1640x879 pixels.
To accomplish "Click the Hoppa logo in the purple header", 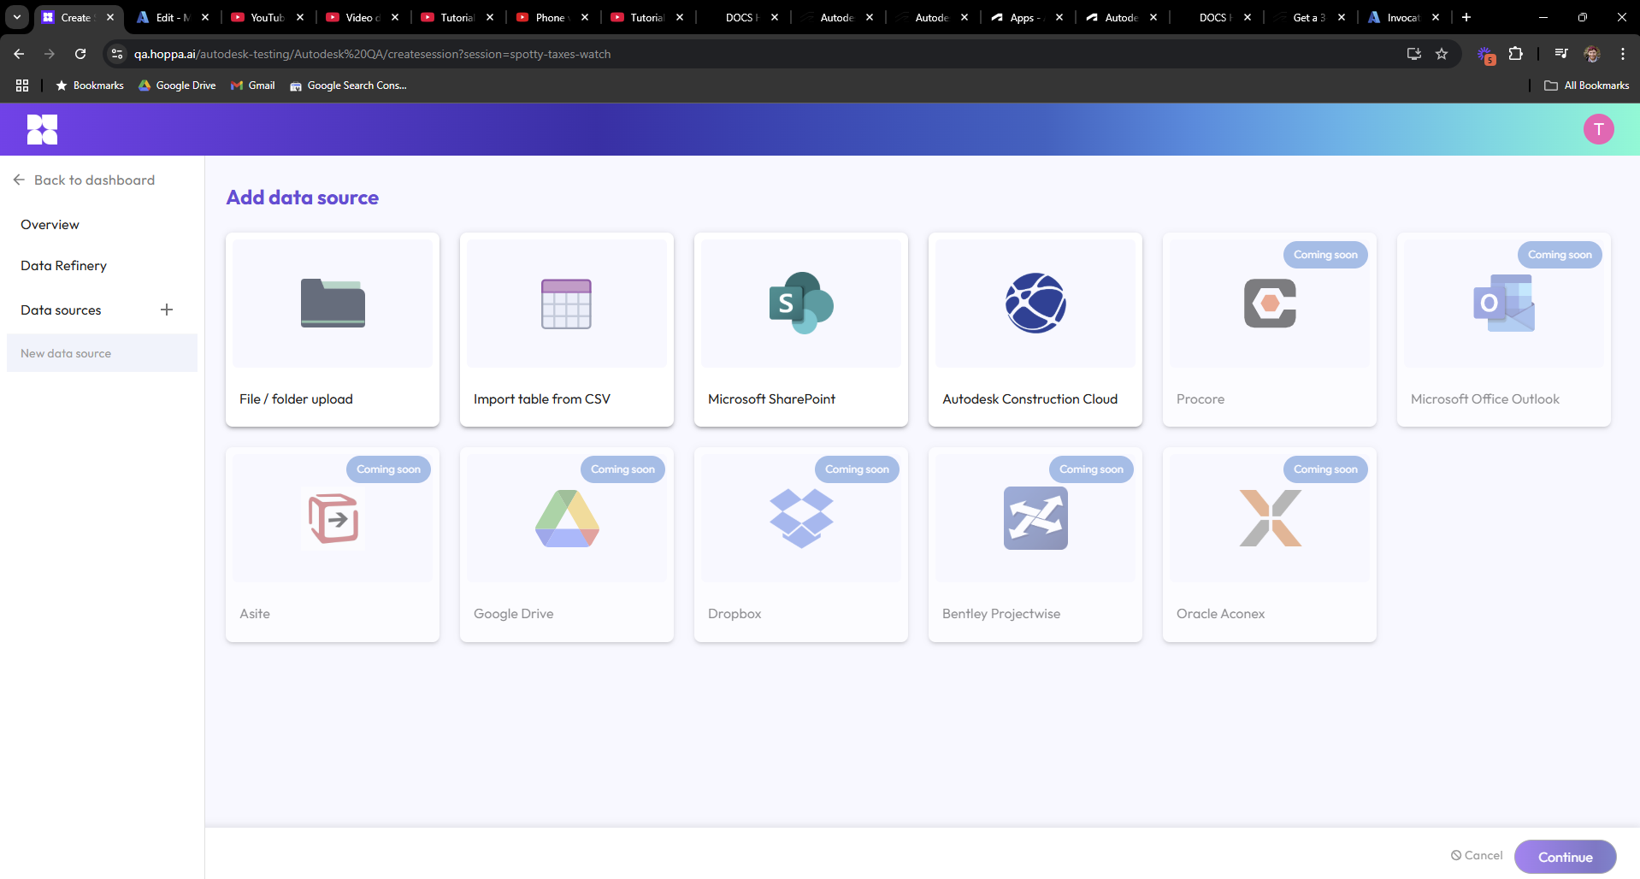I will 42,129.
